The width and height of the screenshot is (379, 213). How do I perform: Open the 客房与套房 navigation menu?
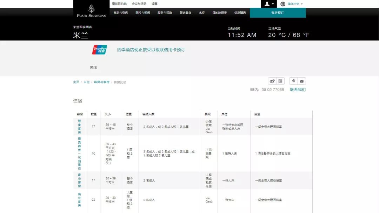click(x=121, y=13)
